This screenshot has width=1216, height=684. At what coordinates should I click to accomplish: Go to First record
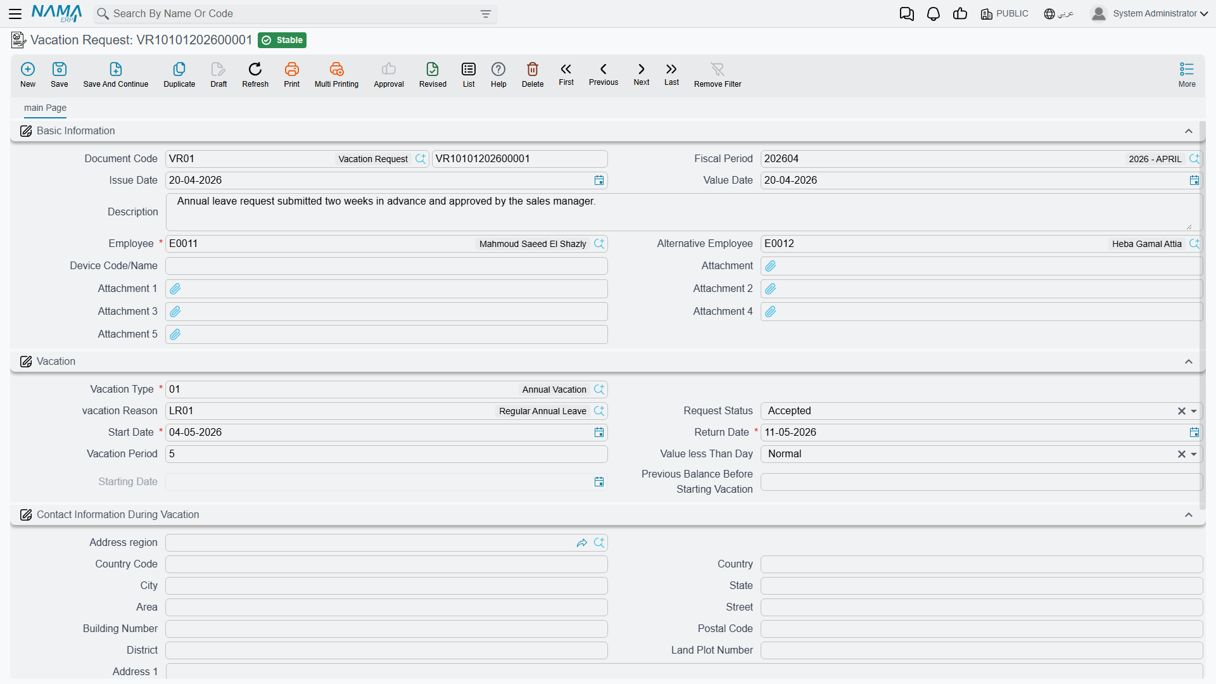click(x=566, y=74)
